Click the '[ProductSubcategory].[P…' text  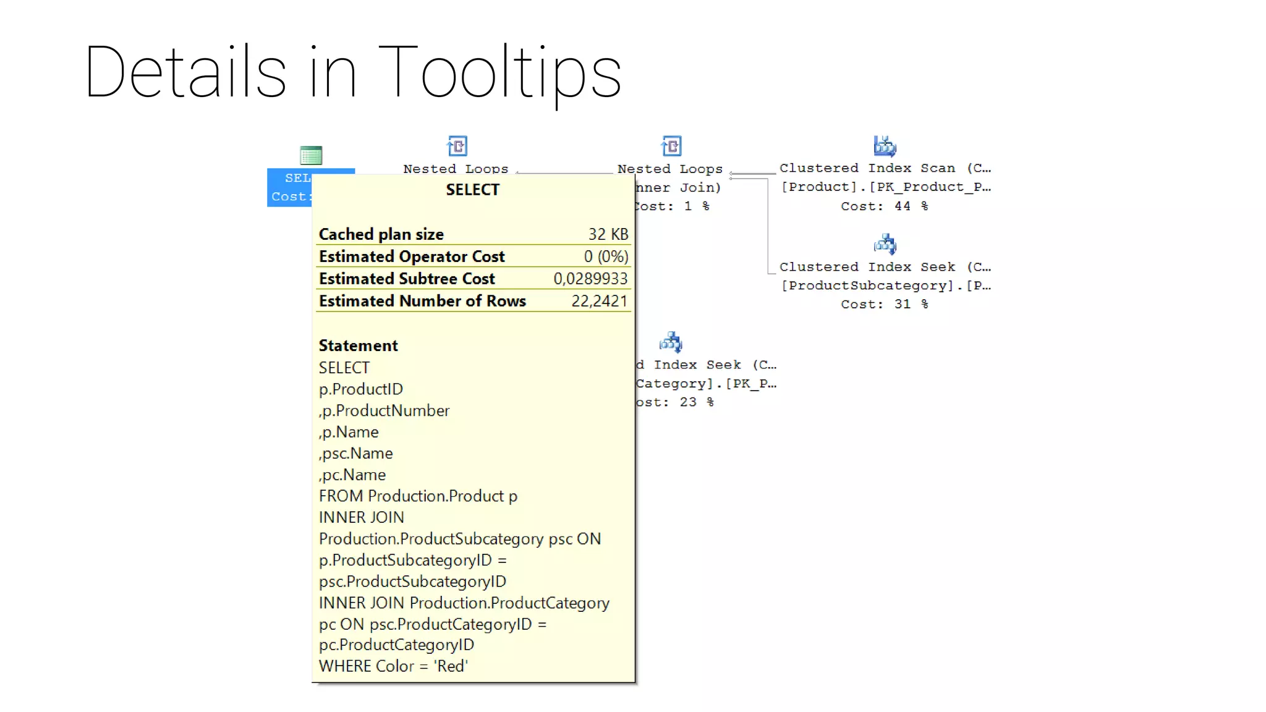click(886, 286)
